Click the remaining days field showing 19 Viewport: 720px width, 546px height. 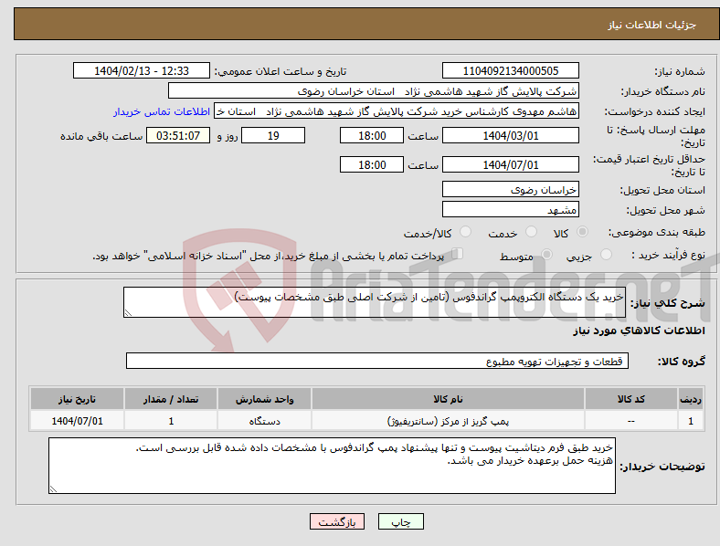[x=273, y=135]
